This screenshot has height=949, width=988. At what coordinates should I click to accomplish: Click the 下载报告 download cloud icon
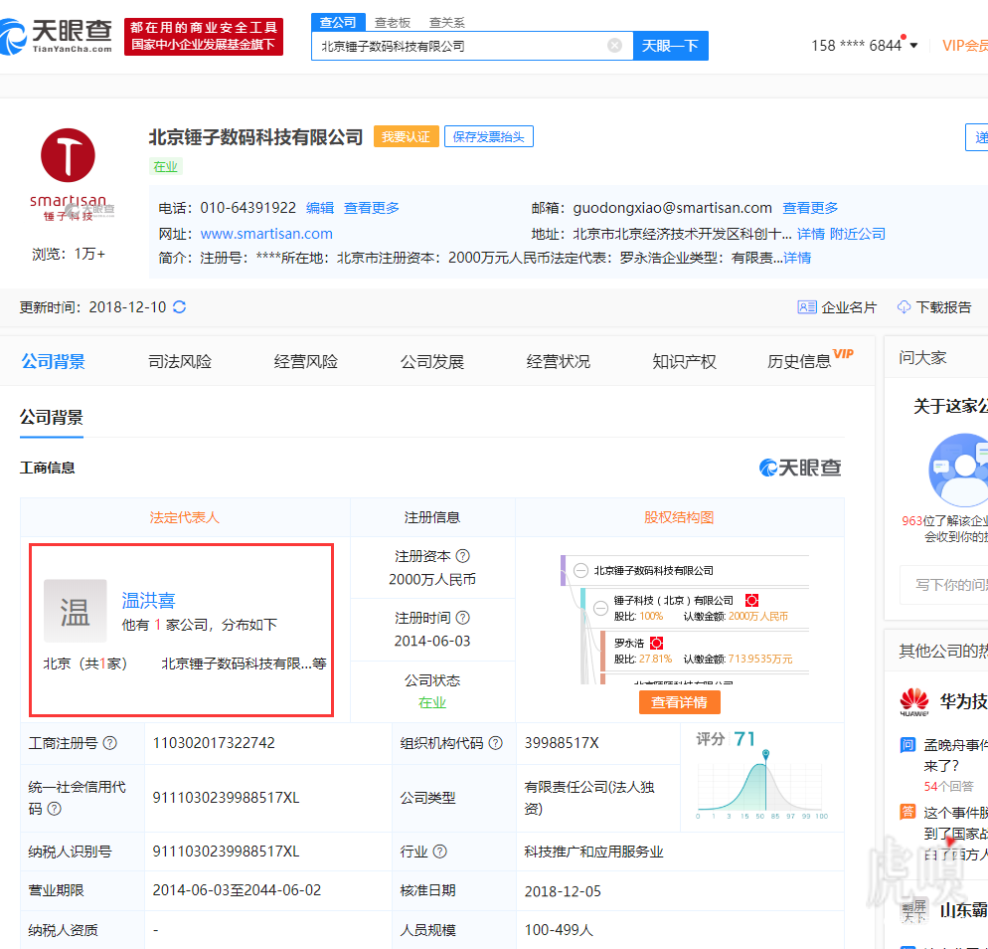[904, 307]
